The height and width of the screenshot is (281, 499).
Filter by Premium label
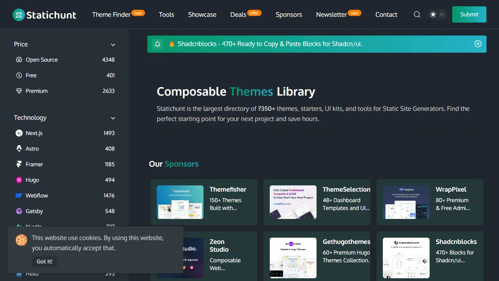pyautogui.click(x=37, y=91)
